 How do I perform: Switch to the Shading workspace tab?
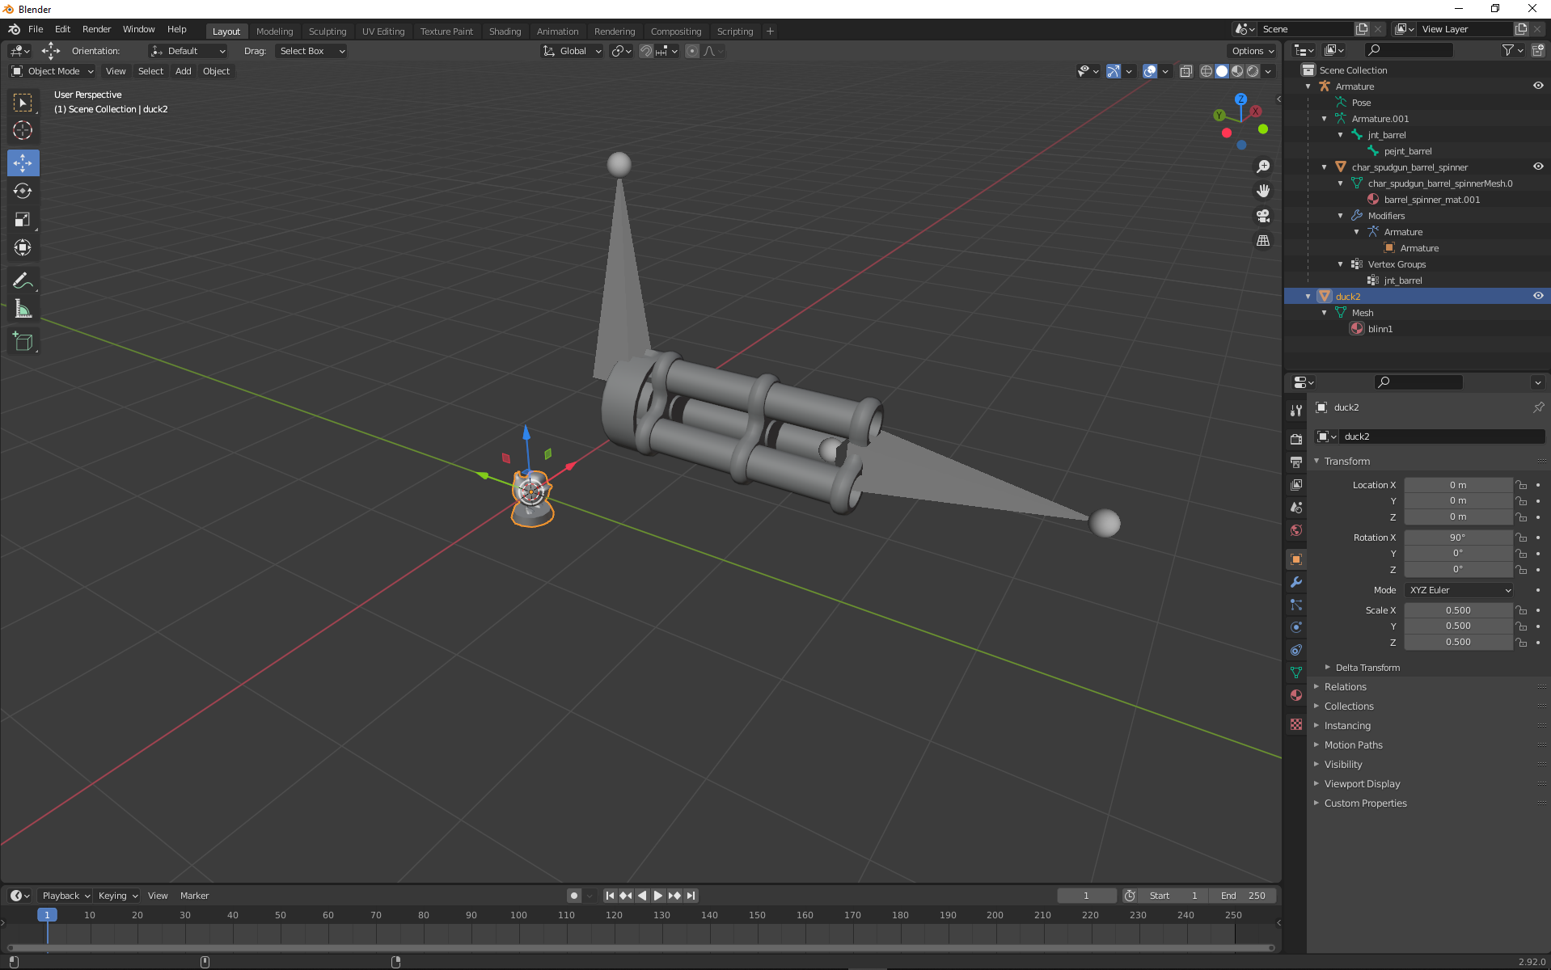tap(505, 32)
